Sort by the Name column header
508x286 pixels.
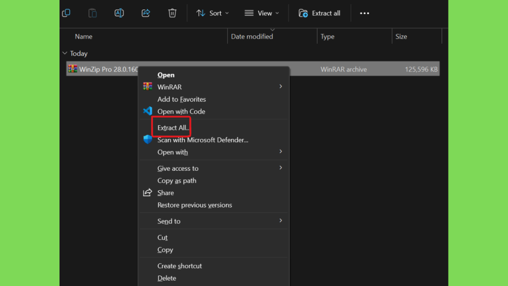tap(83, 37)
